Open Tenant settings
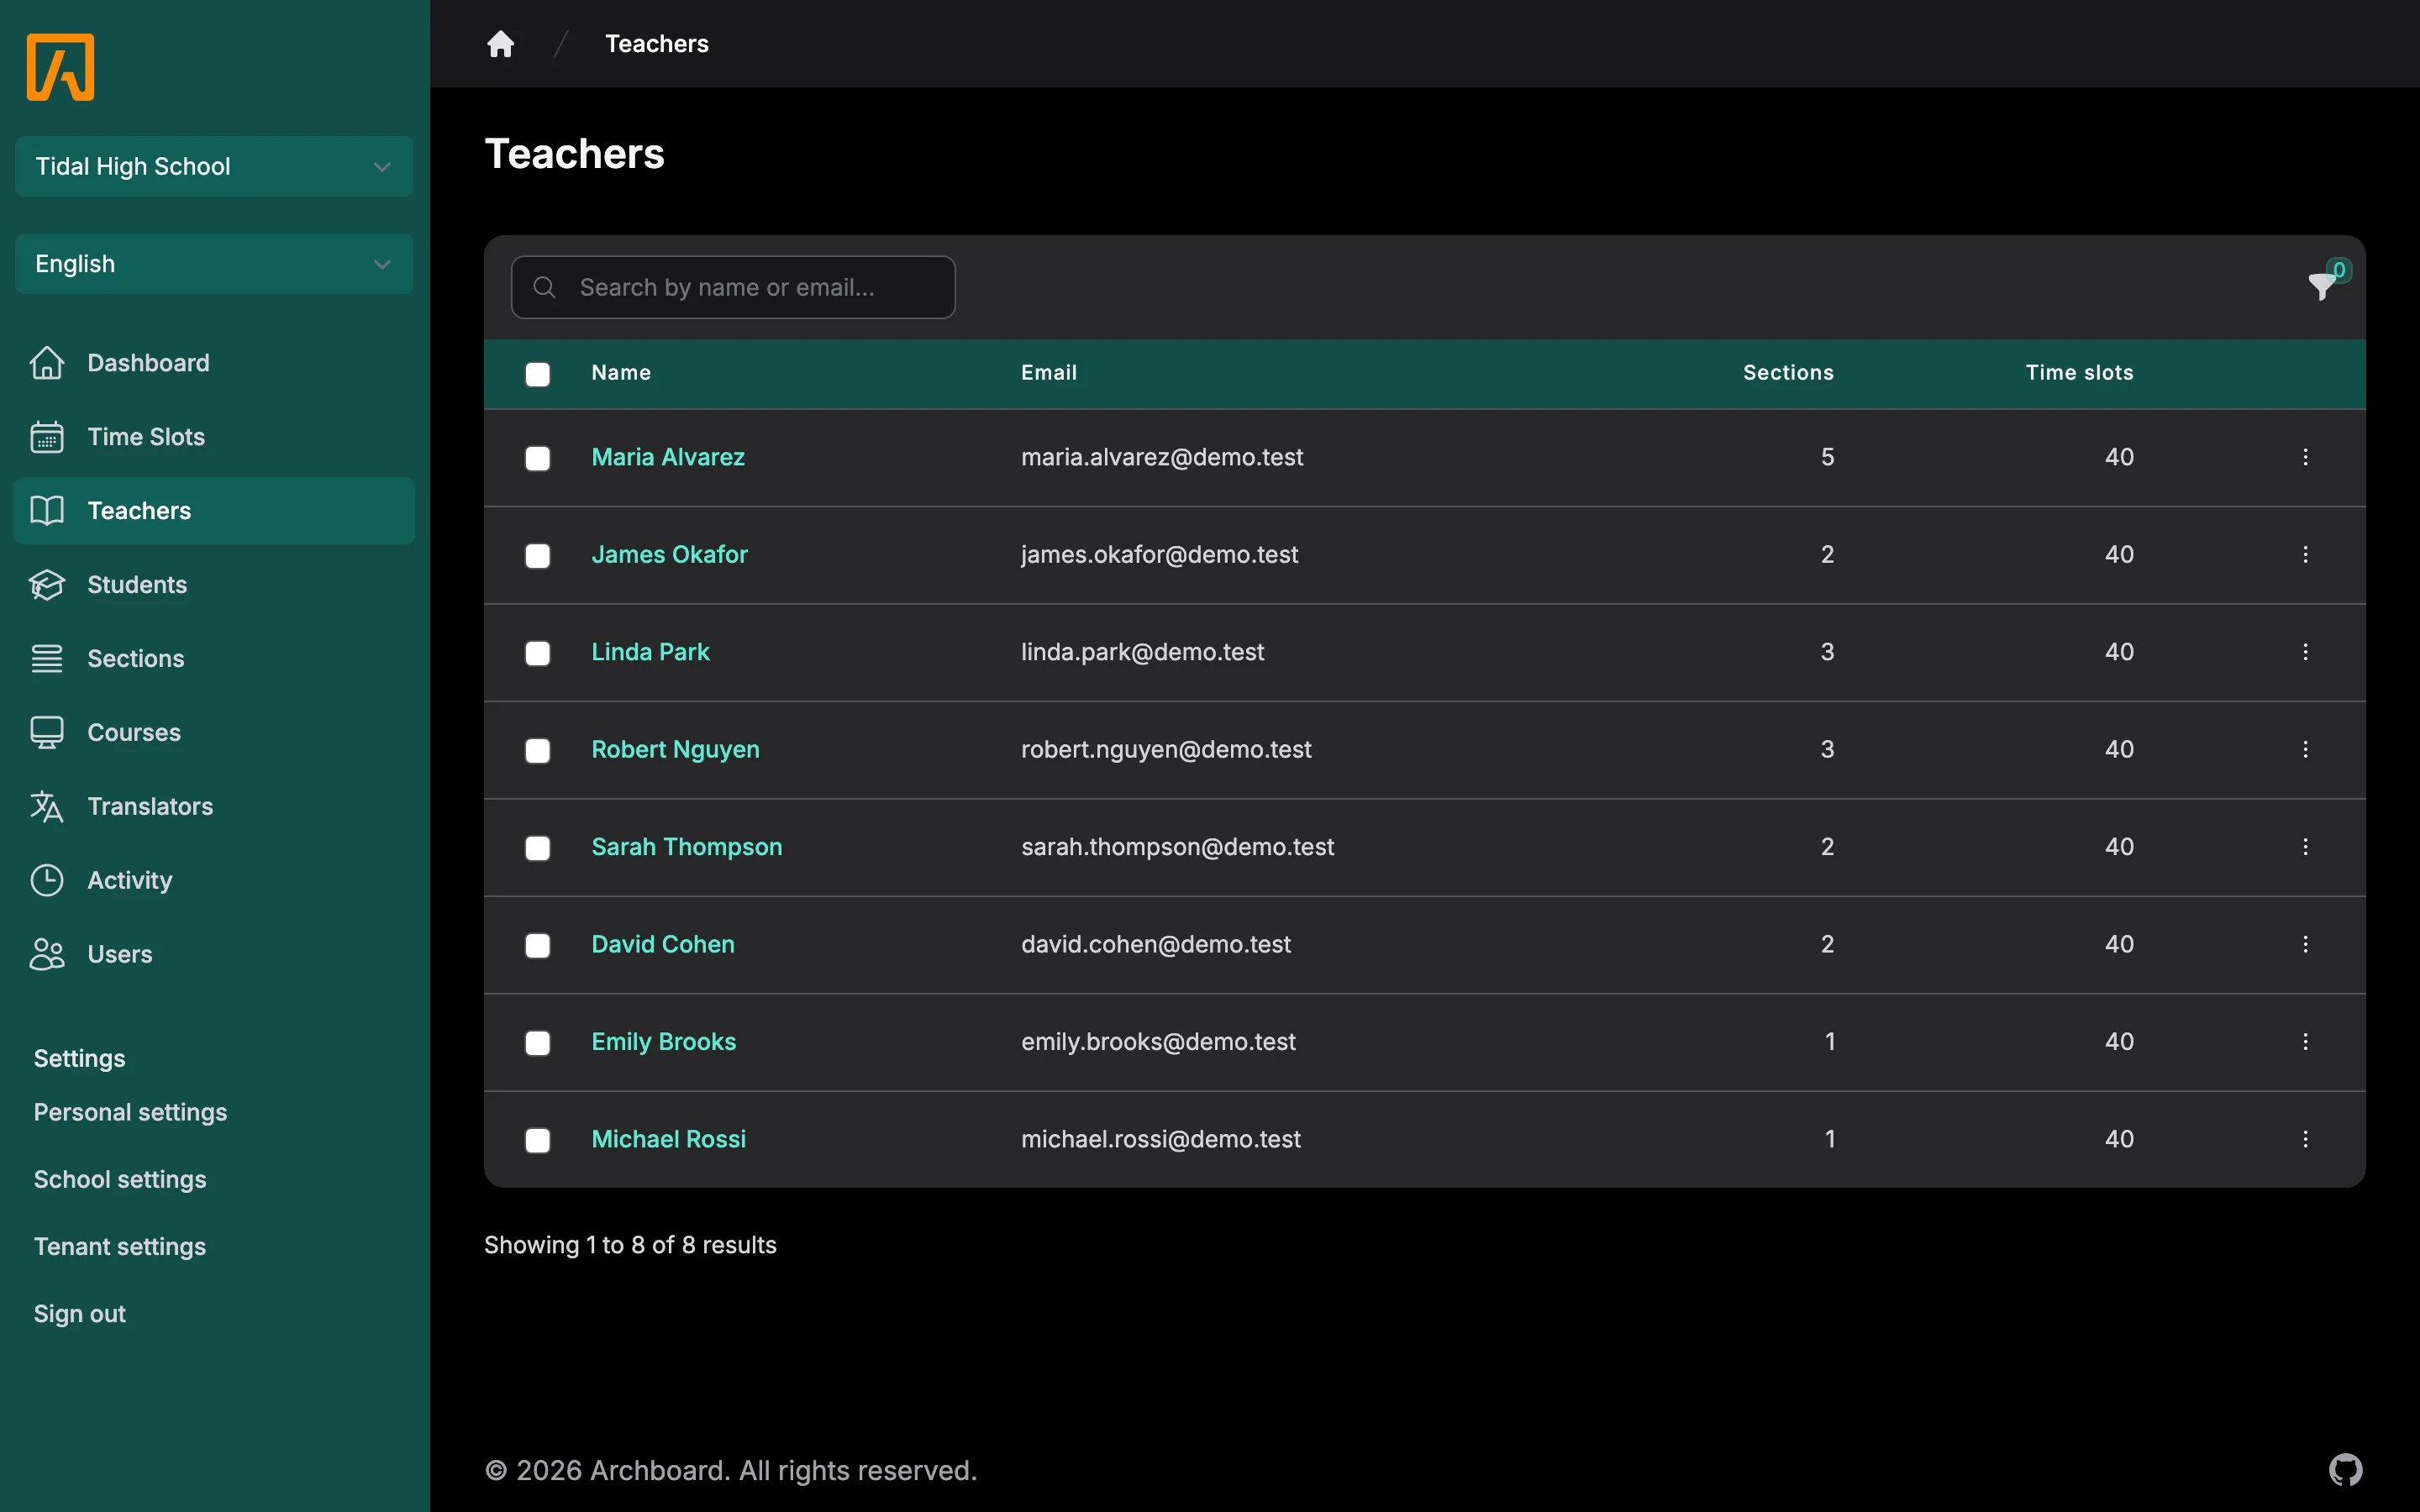This screenshot has width=2420, height=1512. (120, 1246)
